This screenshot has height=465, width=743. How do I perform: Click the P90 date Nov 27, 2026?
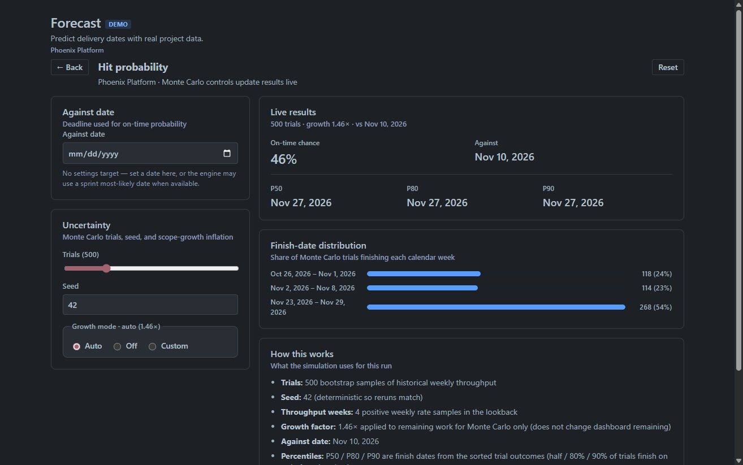click(573, 203)
